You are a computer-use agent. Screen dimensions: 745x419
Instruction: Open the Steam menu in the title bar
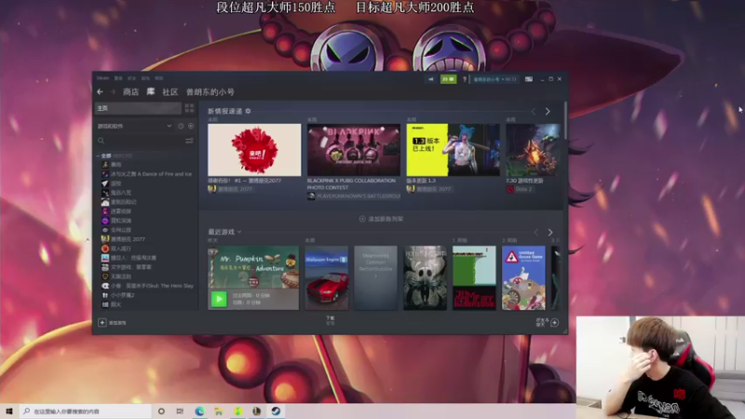[x=102, y=78]
